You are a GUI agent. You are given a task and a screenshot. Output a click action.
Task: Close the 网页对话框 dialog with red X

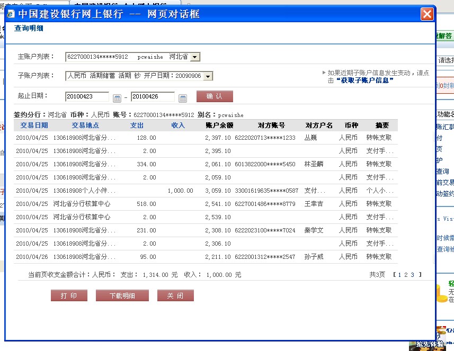pos(427,14)
